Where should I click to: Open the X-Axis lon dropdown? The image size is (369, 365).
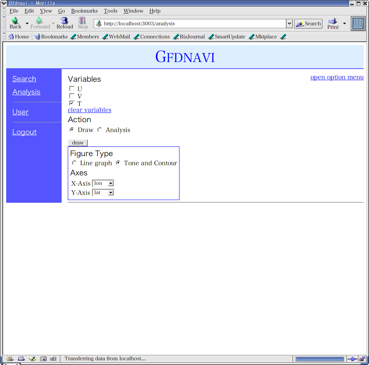[x=103, y=183]
